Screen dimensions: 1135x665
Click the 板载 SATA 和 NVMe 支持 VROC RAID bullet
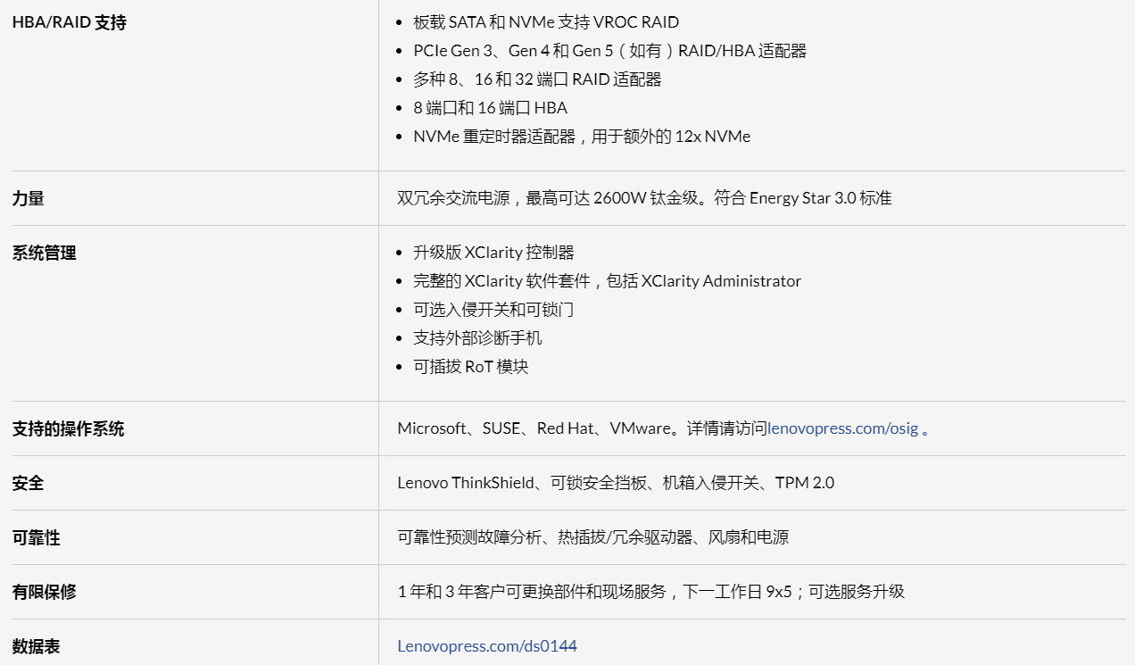point(546,22)
